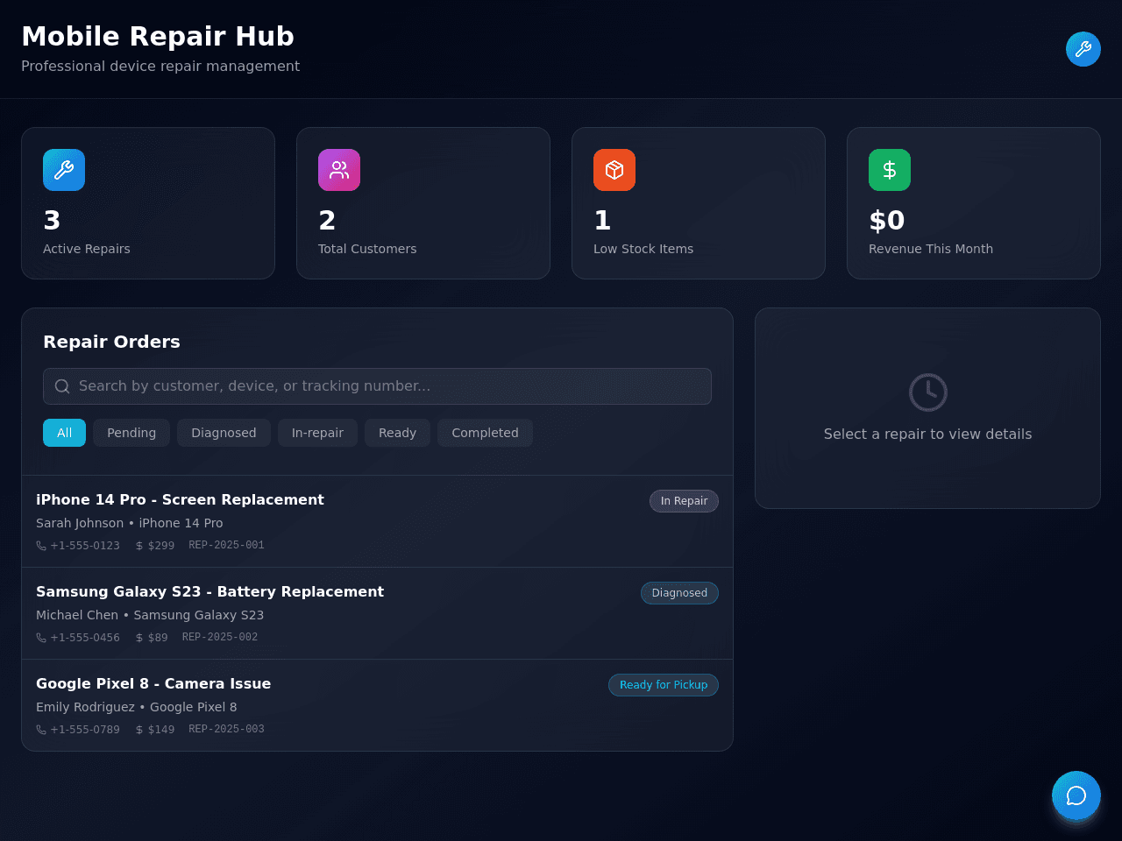Select the All filter tab
The image size is (1122, 841).
[x=64, y=433]
